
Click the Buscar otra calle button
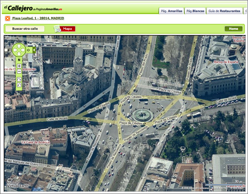(x=25, y=29)
